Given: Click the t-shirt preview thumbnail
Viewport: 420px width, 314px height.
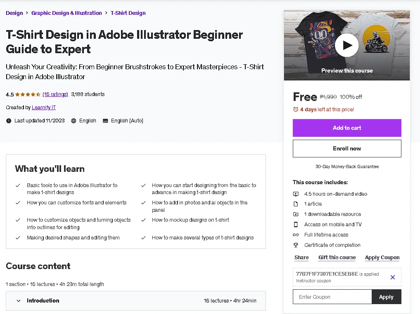Looking at the screenshot, I should (x=346, y=45).
